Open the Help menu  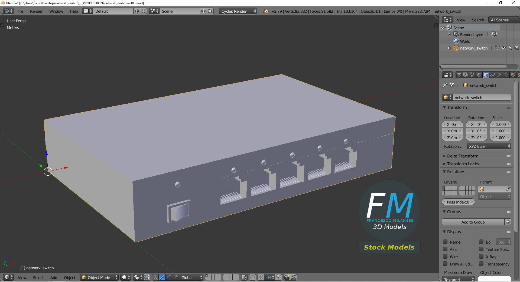[x=74, y=11]
